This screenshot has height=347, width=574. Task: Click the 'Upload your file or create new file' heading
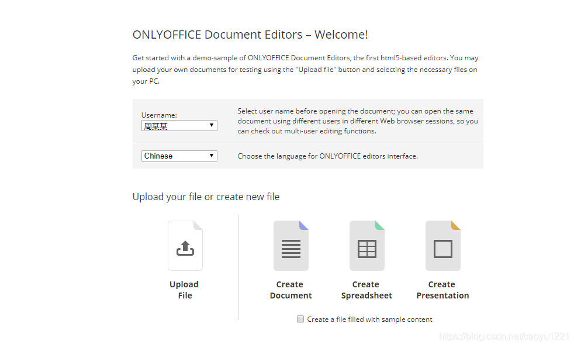click(206, 197)
